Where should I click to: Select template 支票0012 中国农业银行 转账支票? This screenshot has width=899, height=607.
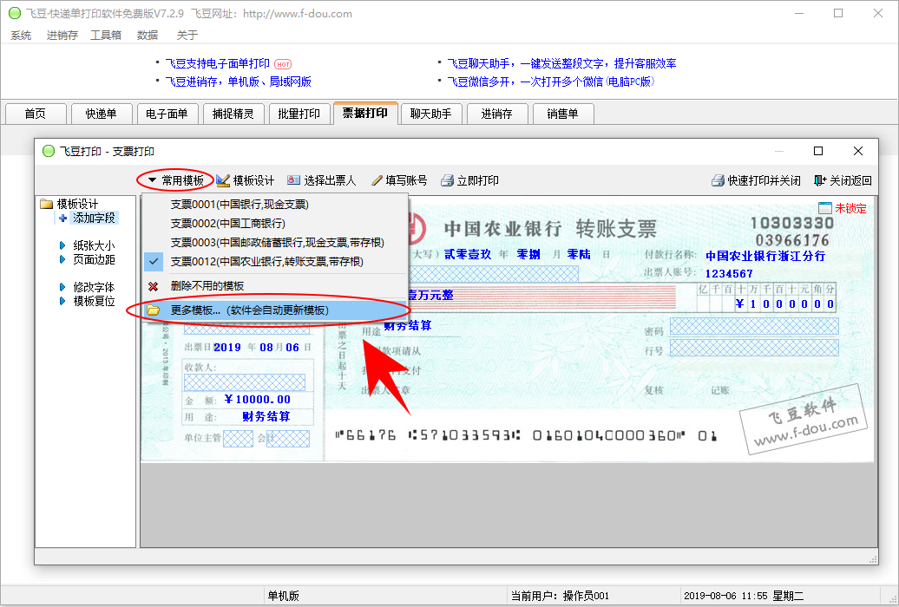pos(275,261)
